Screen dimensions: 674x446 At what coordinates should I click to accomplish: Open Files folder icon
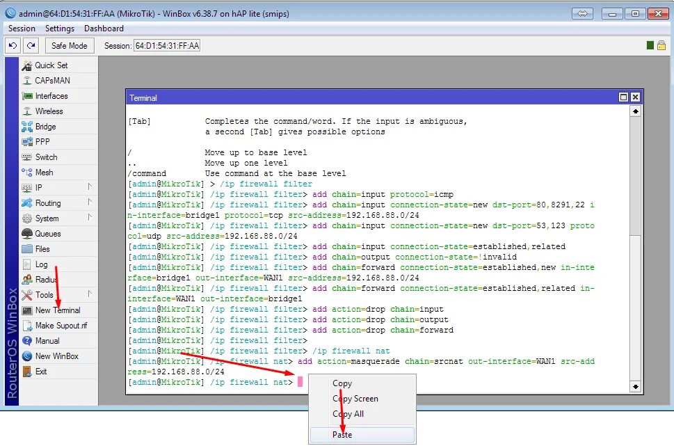point(27,249)
